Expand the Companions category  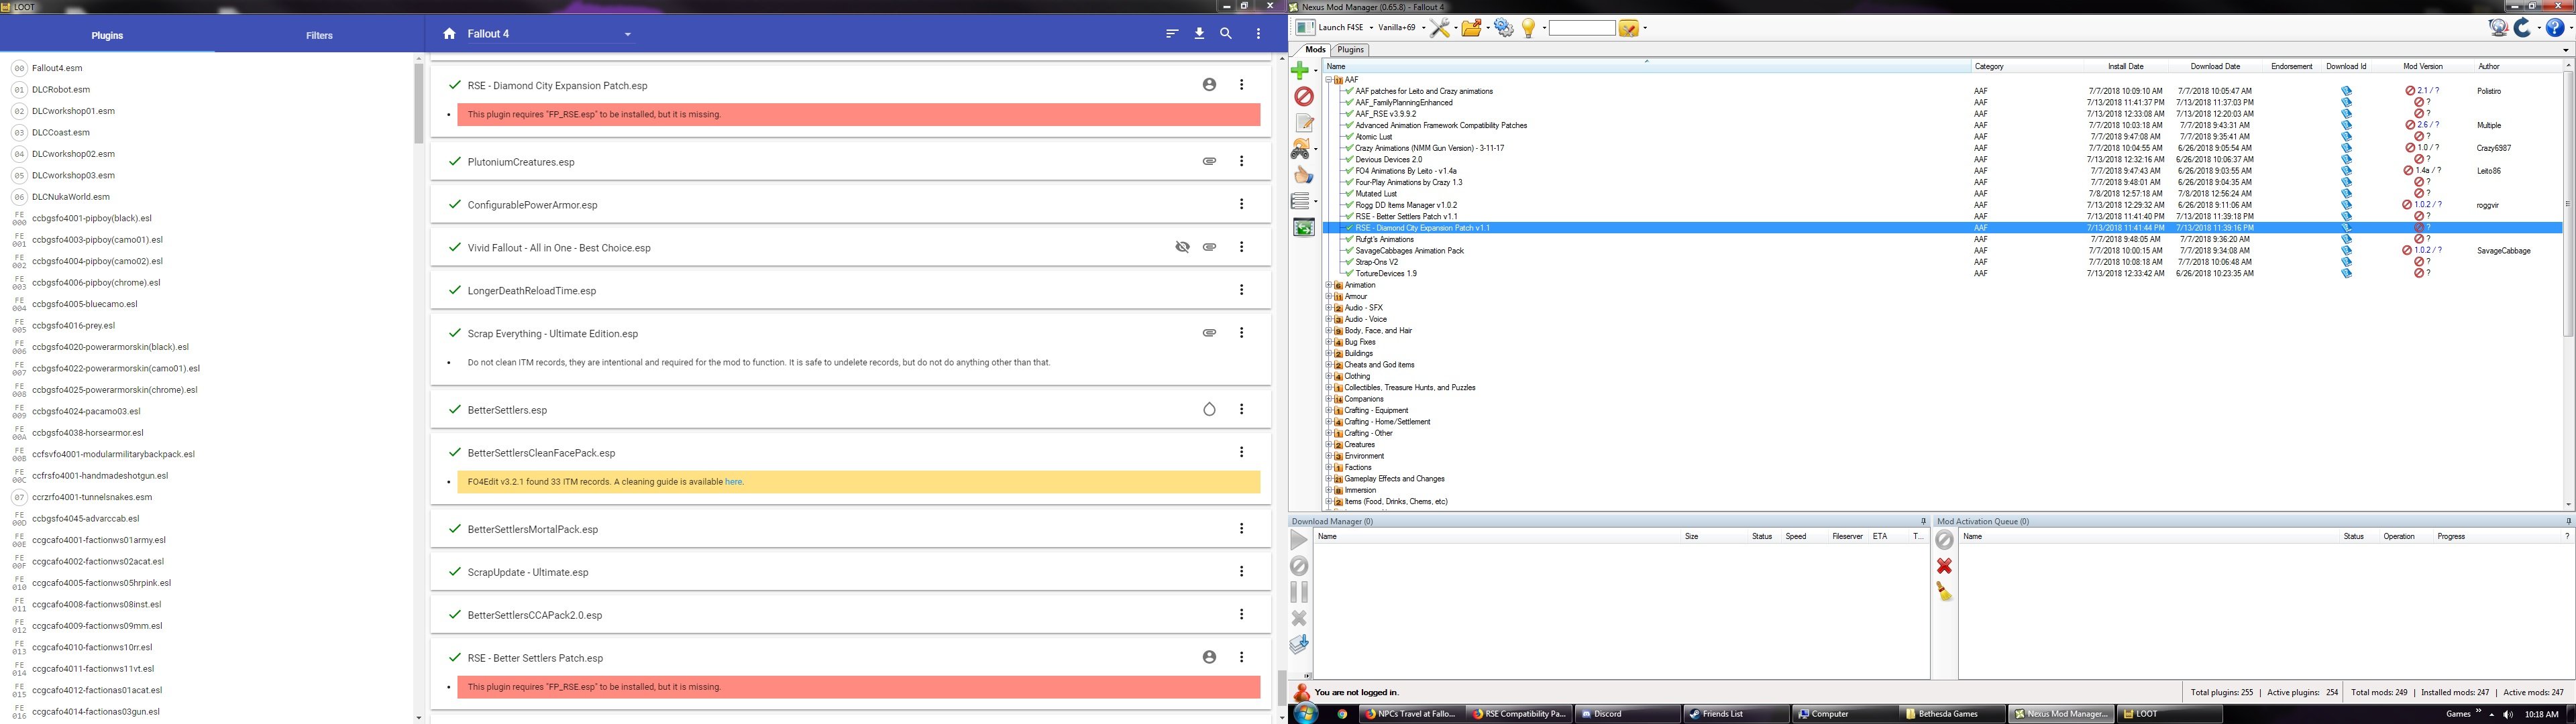pyautogui.click(x=1329, y=399)
